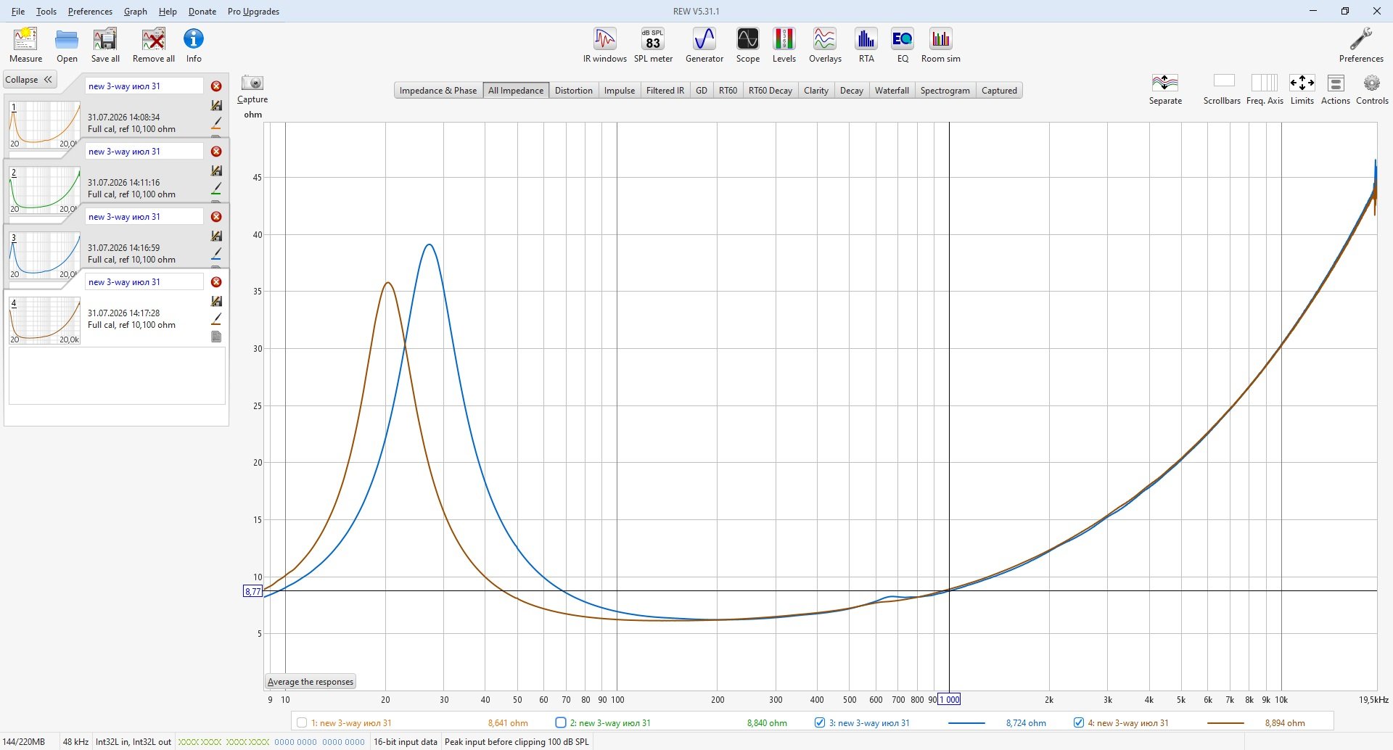Open the Pro Upgrades menu
Image resolution: width=1393 pixels, height=750 pixels.
(253, 12)
